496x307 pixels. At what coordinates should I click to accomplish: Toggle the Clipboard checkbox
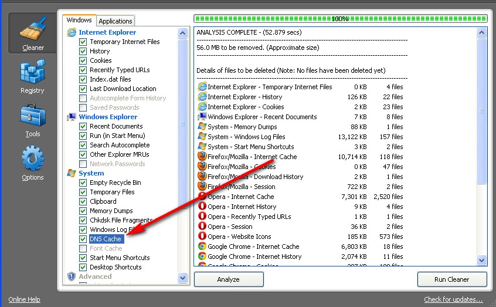[83, 201]
